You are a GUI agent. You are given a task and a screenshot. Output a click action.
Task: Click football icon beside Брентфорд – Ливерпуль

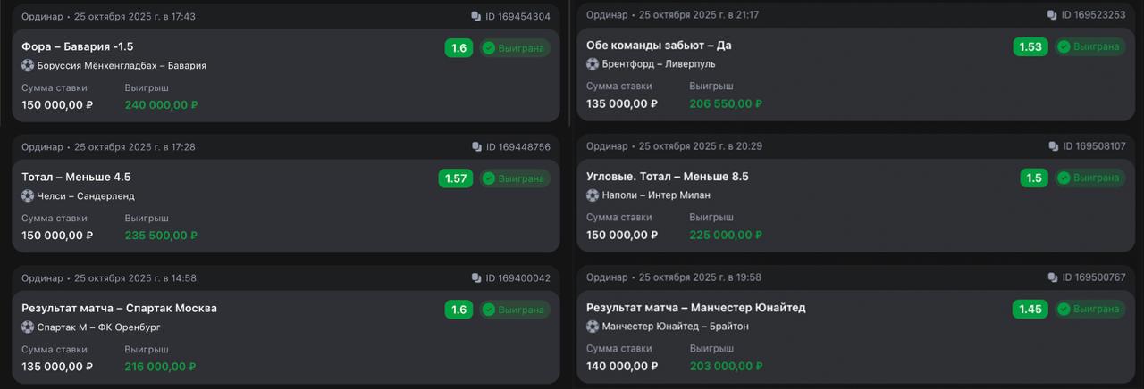click(593, 63)
